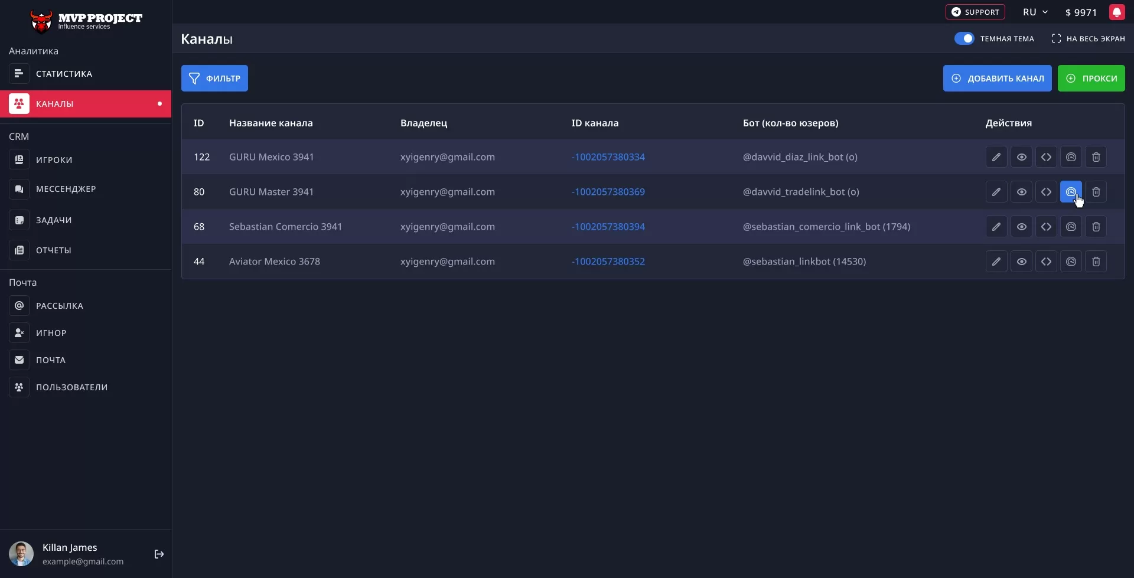Viewport: 1134px width, 578px height.
Task: Click the green Прокси button
Action: (1091, 79)
